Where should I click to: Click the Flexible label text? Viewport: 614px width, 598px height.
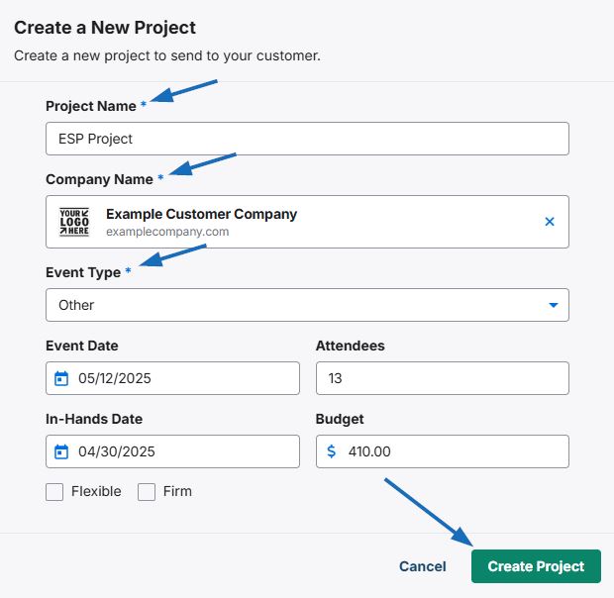pyautogui.click(x=96, y=491)
